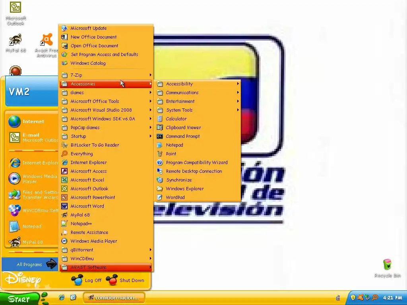Open Files and Settings Transfer Wizard
The image size is (407, 305).
tap(32, 195)
